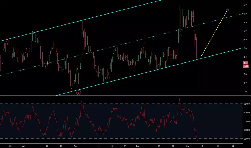Image resolution: width=251 pixels, height=148 pixels.
Task: Click the 6.60 price axis label
Action: [x=246, y=48]
